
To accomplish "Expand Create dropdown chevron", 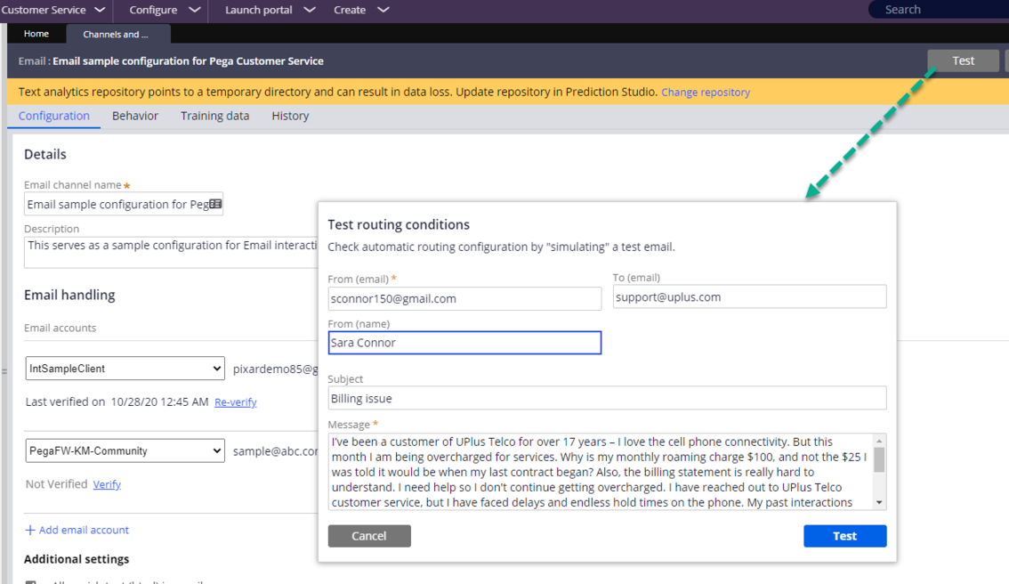I will [383, 11].
